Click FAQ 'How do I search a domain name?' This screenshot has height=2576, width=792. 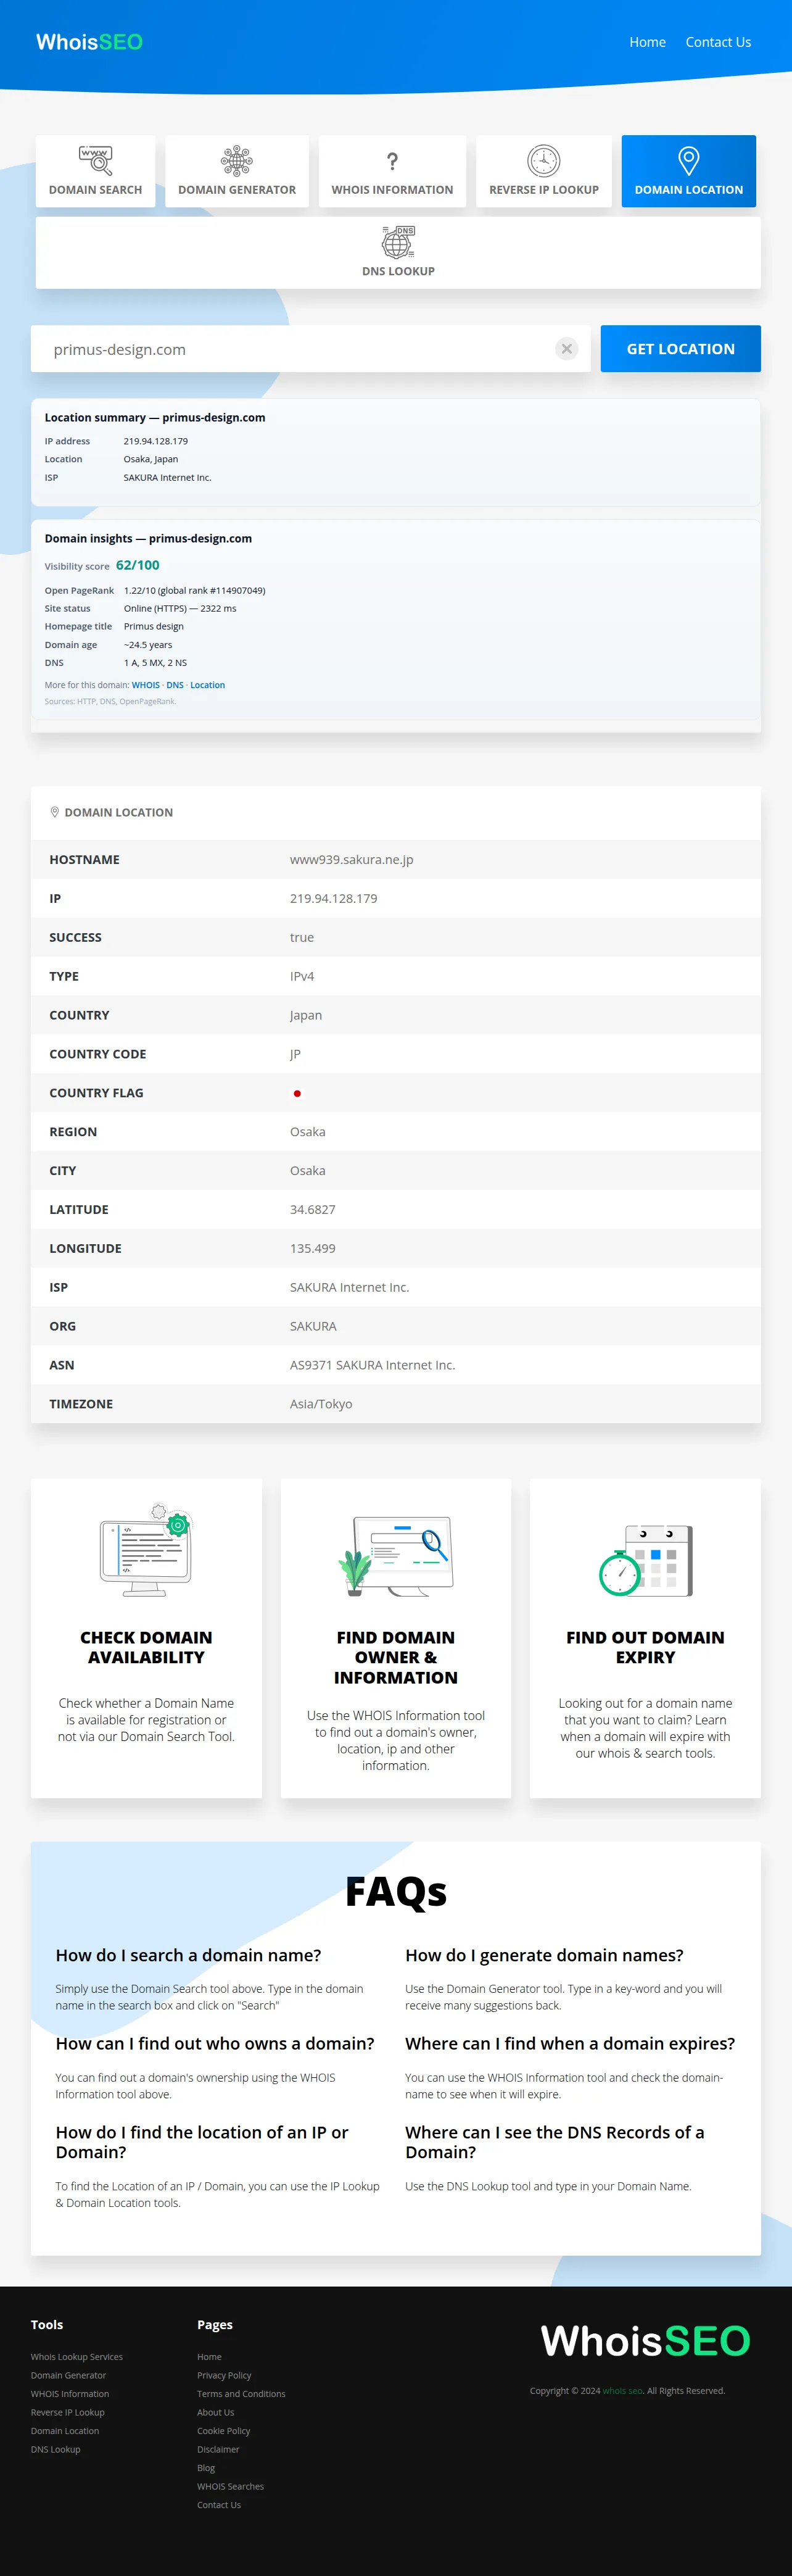pos(189,1955)
